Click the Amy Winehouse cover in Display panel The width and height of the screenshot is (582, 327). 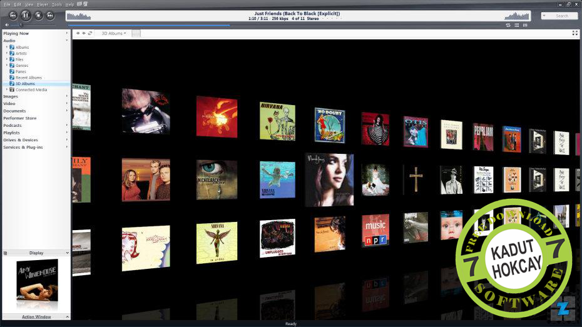coord(37,280)
